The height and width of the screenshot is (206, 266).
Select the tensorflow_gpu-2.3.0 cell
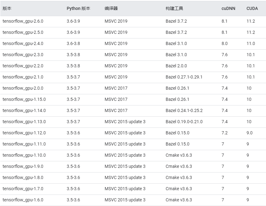(x=23, y=55)
